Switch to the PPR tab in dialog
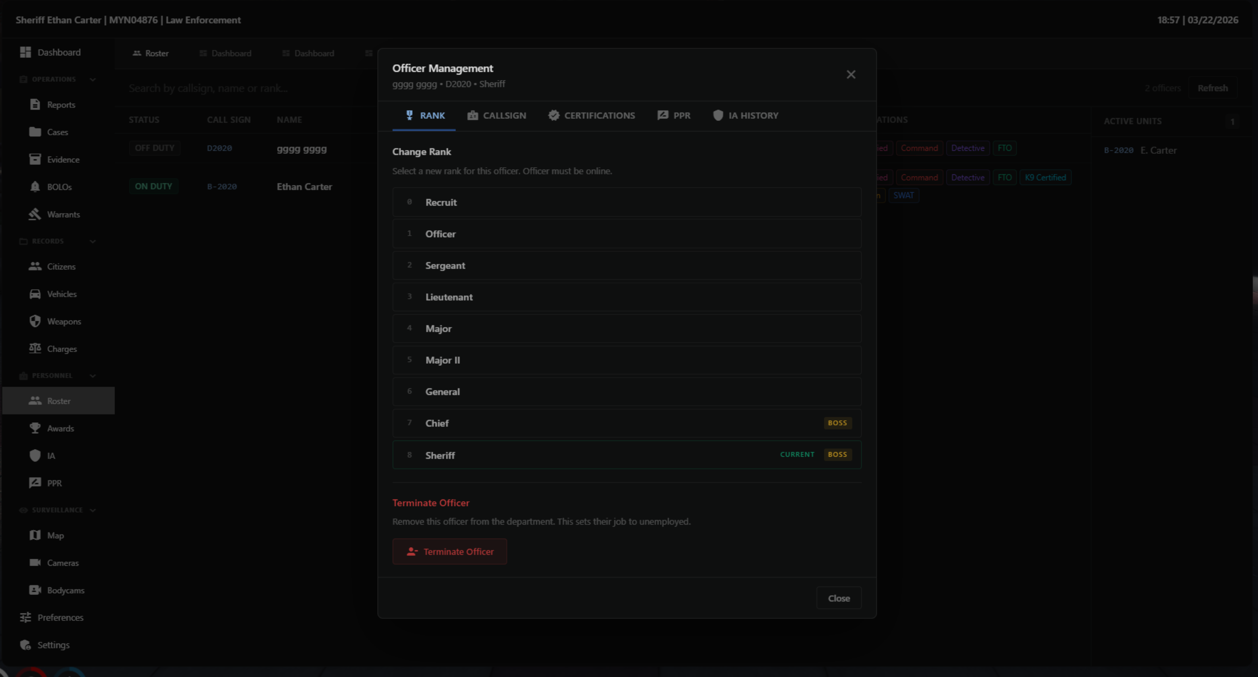The height and width of the screenshot is (677, 1258). pos(674,115)
